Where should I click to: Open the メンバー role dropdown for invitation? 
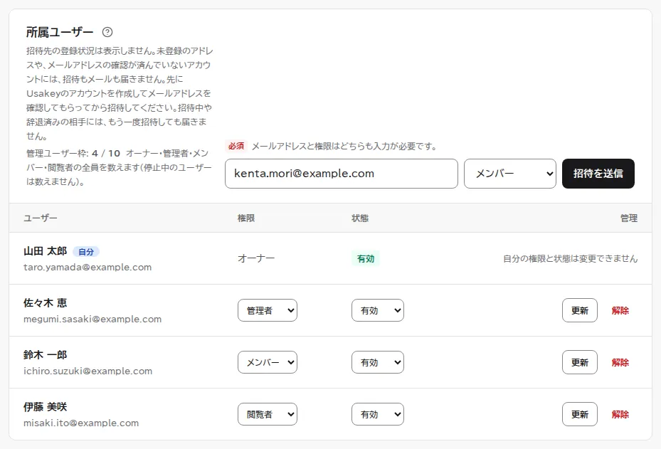(510, 174)
